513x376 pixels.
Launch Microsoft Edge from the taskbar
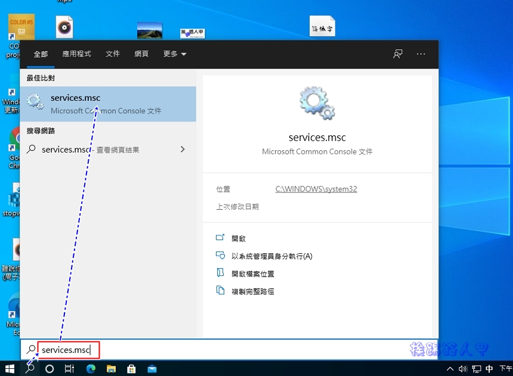[x=91, y=369]
